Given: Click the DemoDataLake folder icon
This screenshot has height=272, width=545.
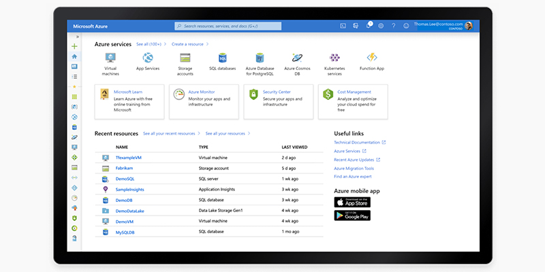Looking at the screenshot, I should point(106,211).
